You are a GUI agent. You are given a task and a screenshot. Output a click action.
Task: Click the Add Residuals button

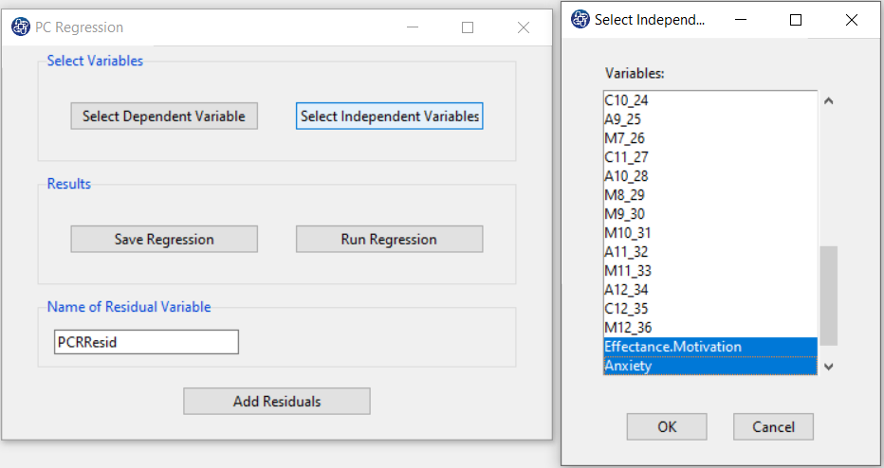[x=277, y=401]
